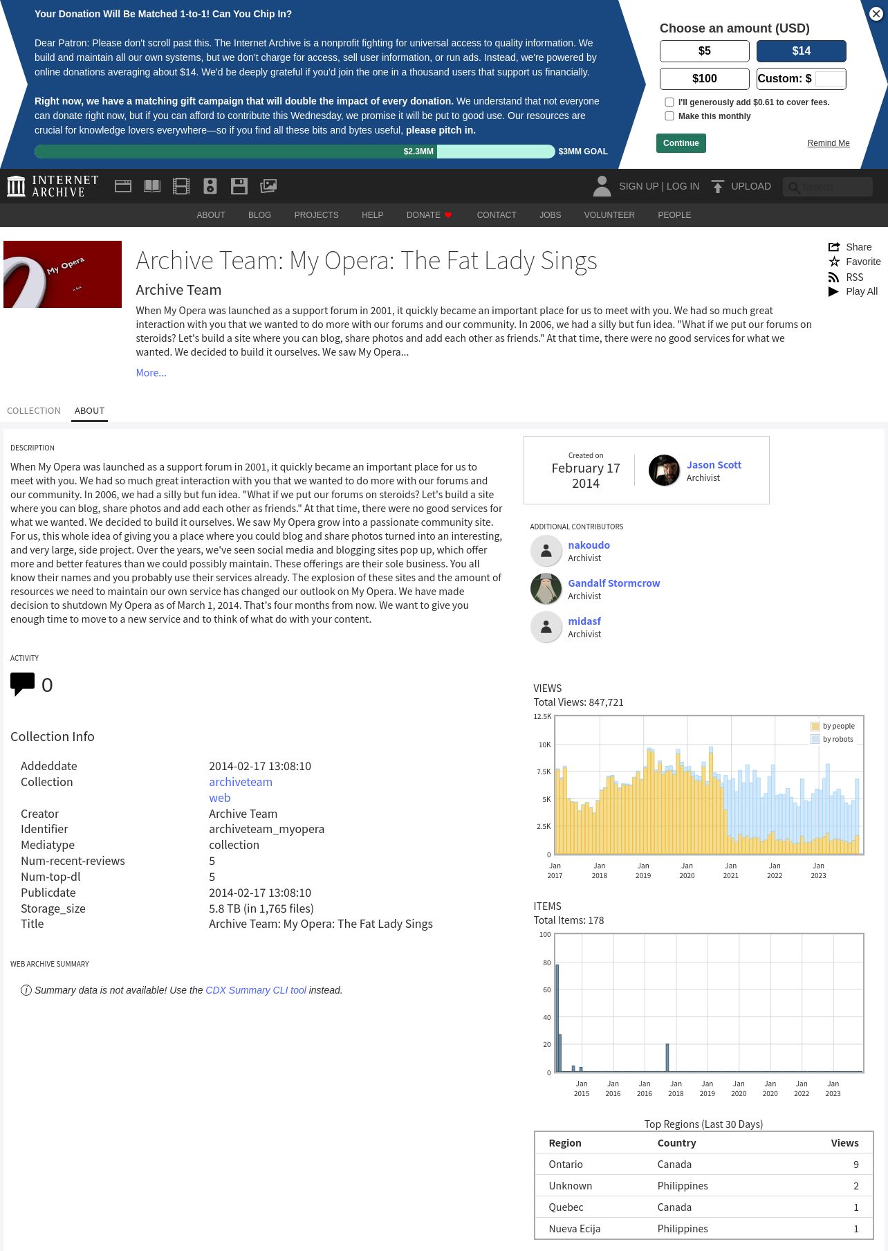Viewport: 888px width, 1251px height.
Task: Open the Web (Wayback) icon
Action: click(123, 186)
